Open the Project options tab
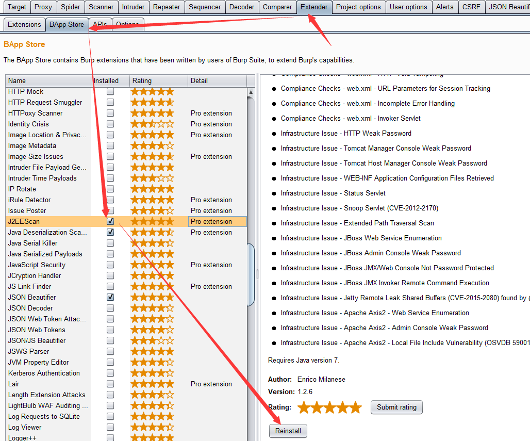 click(358, 7)
